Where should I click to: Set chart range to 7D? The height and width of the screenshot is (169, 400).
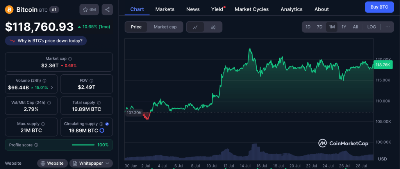click(x=320, y=27)
